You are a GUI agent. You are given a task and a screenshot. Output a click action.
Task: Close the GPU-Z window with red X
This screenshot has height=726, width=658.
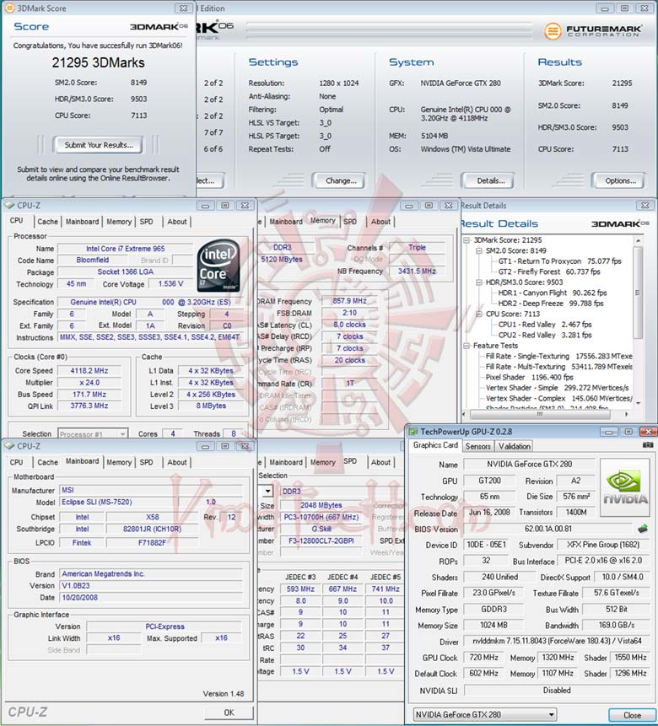pyautogui.click(x=648, y=432)
